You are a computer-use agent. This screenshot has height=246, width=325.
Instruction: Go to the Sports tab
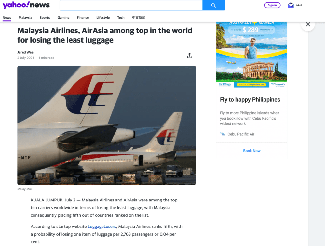pos(45,18)
